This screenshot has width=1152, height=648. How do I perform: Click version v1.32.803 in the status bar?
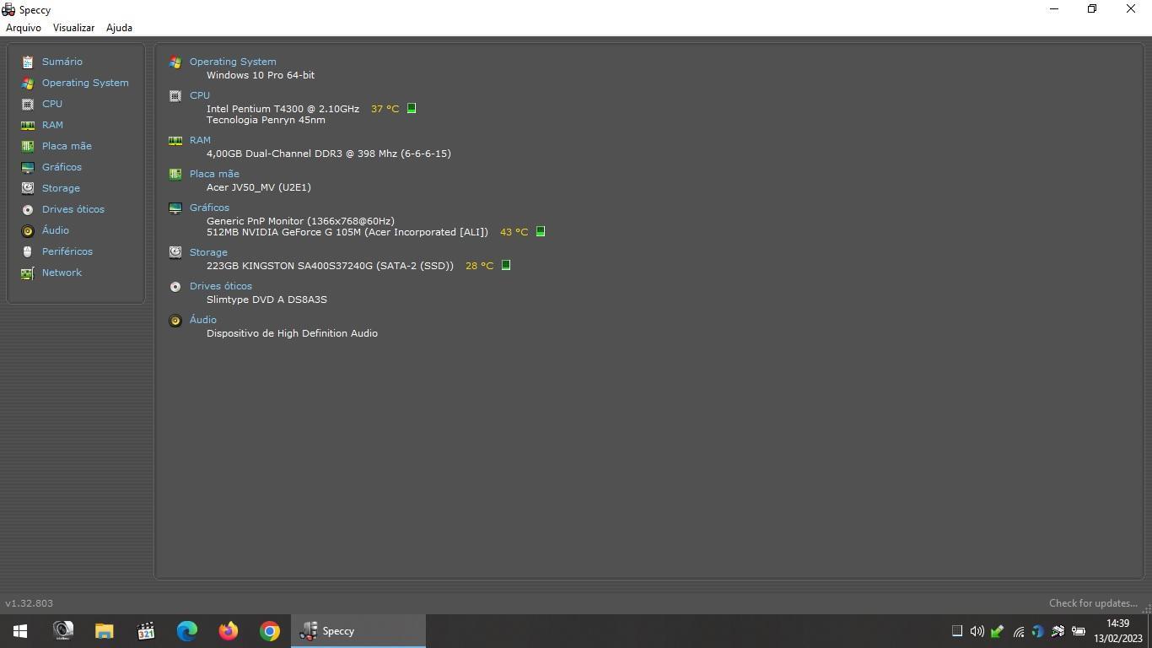(x=29, y=603)
